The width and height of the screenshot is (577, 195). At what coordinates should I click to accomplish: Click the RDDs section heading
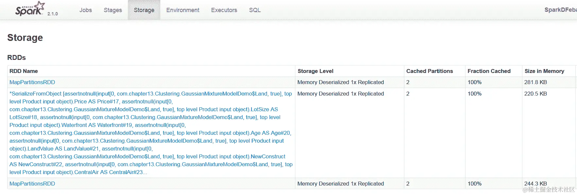(x=17, y=58)
